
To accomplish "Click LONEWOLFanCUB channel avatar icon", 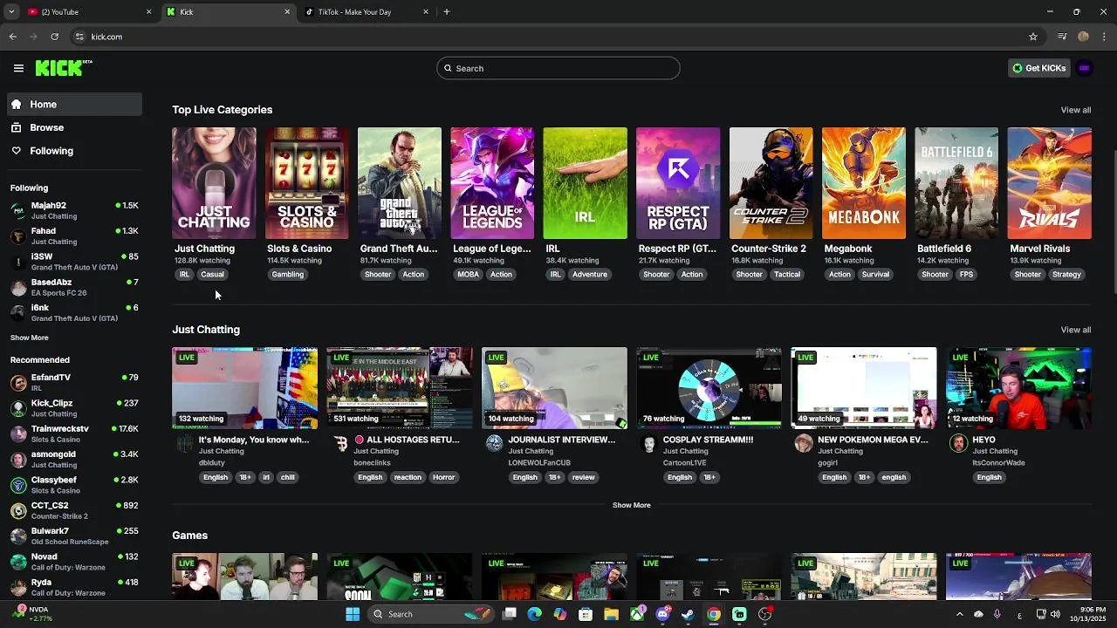I will pos(495,444).
